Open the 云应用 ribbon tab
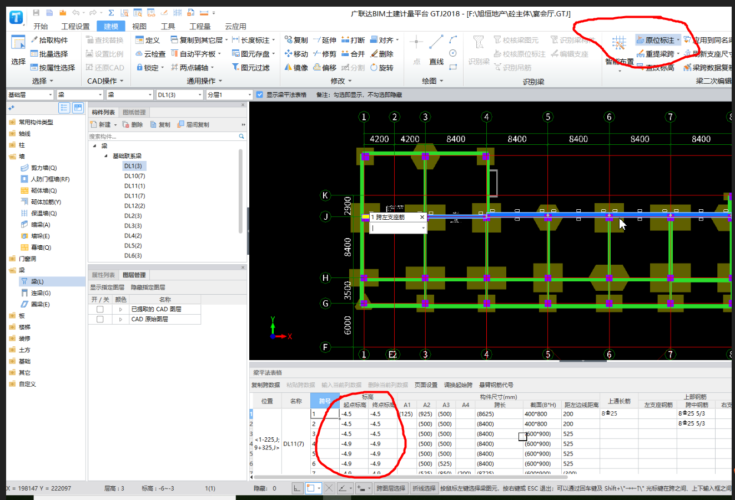The width and height of the screenshot is (735, 500). pos(235,26)
